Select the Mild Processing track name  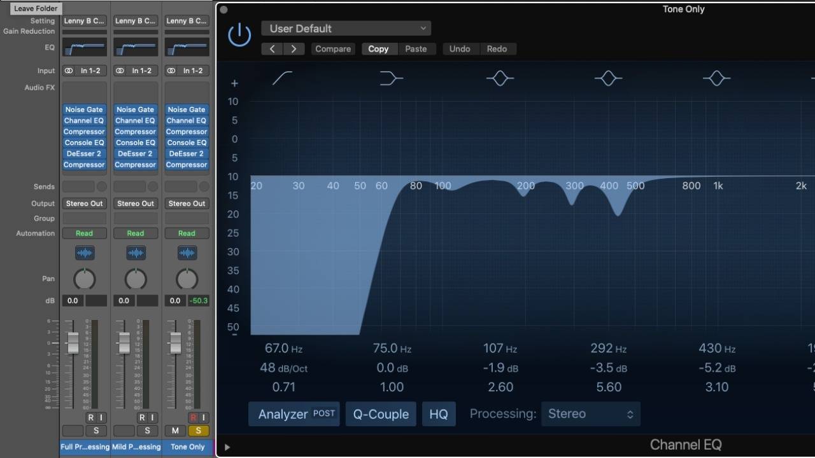[x=135, y=447]
